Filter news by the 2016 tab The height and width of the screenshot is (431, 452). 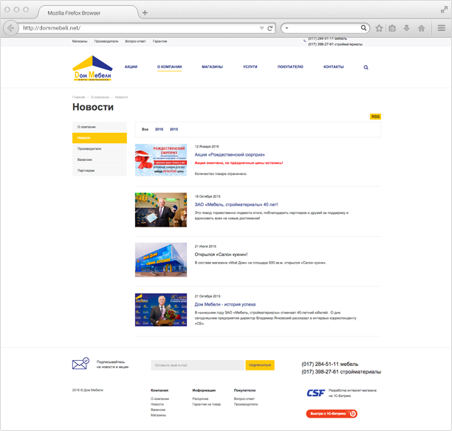click(x=159, y=129)
